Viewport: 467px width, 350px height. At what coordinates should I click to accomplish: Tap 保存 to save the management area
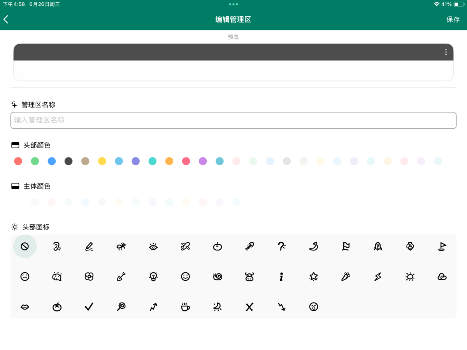point(453,19)
